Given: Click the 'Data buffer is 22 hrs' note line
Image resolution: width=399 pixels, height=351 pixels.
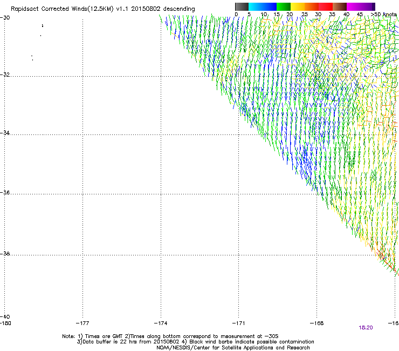Looking at the screenshot, I should [195, 342].
